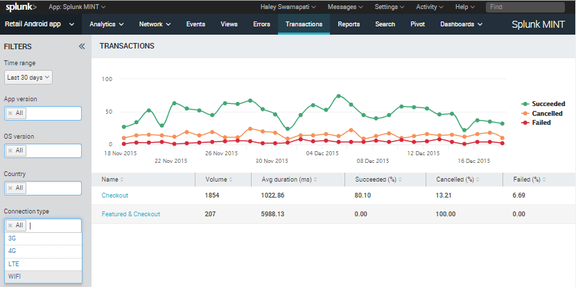
Task: Click the 207 volume value
Action: pos(210,214)
